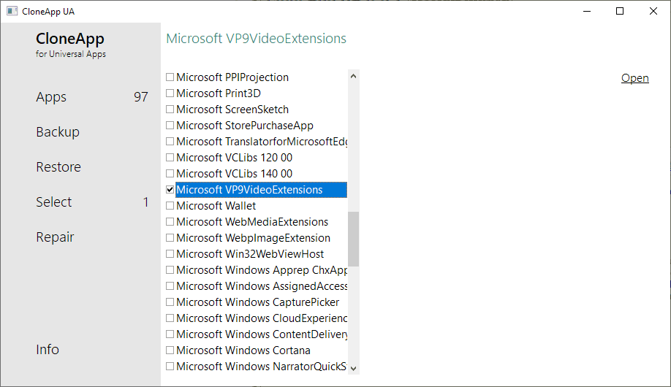Image resolution: width=671 pixels, height=387 pixels.
Task: Close the CloneApp UA window
Action: point(653,11)
